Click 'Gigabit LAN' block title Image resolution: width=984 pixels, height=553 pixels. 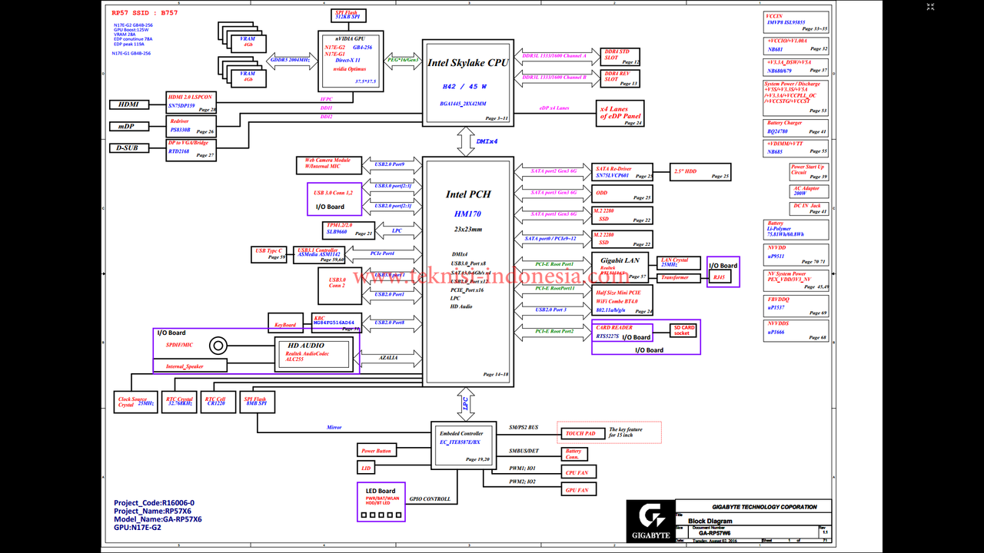[620, 260]
